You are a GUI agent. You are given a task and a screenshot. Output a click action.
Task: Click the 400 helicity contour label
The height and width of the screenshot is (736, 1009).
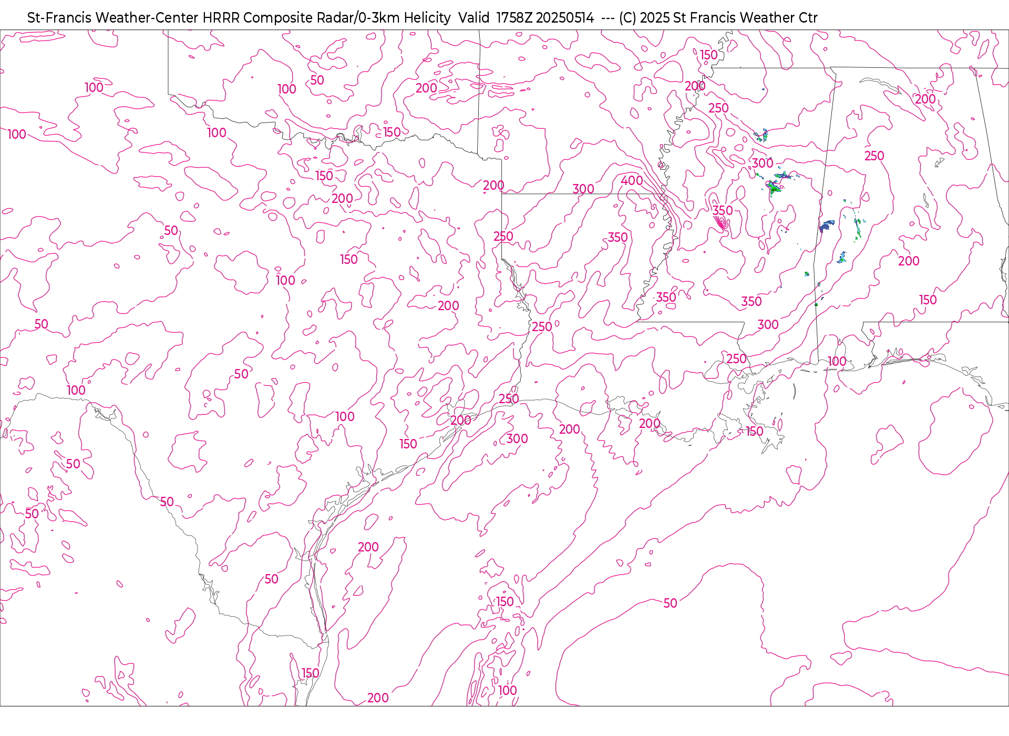coord(632,181)
